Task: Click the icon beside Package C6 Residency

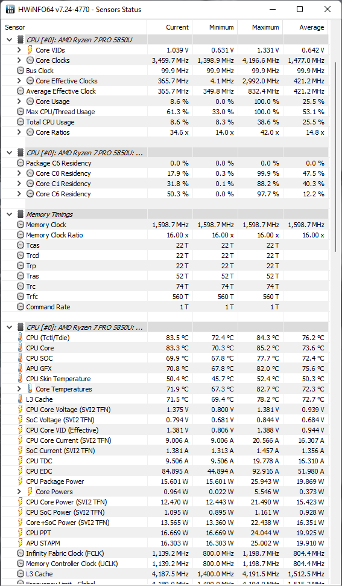Action: coord(21,163)
